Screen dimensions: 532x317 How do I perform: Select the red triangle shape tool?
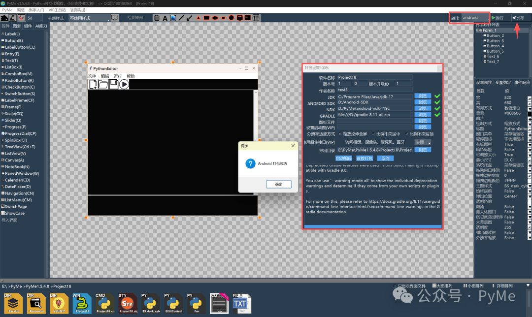tap(198, 18)
